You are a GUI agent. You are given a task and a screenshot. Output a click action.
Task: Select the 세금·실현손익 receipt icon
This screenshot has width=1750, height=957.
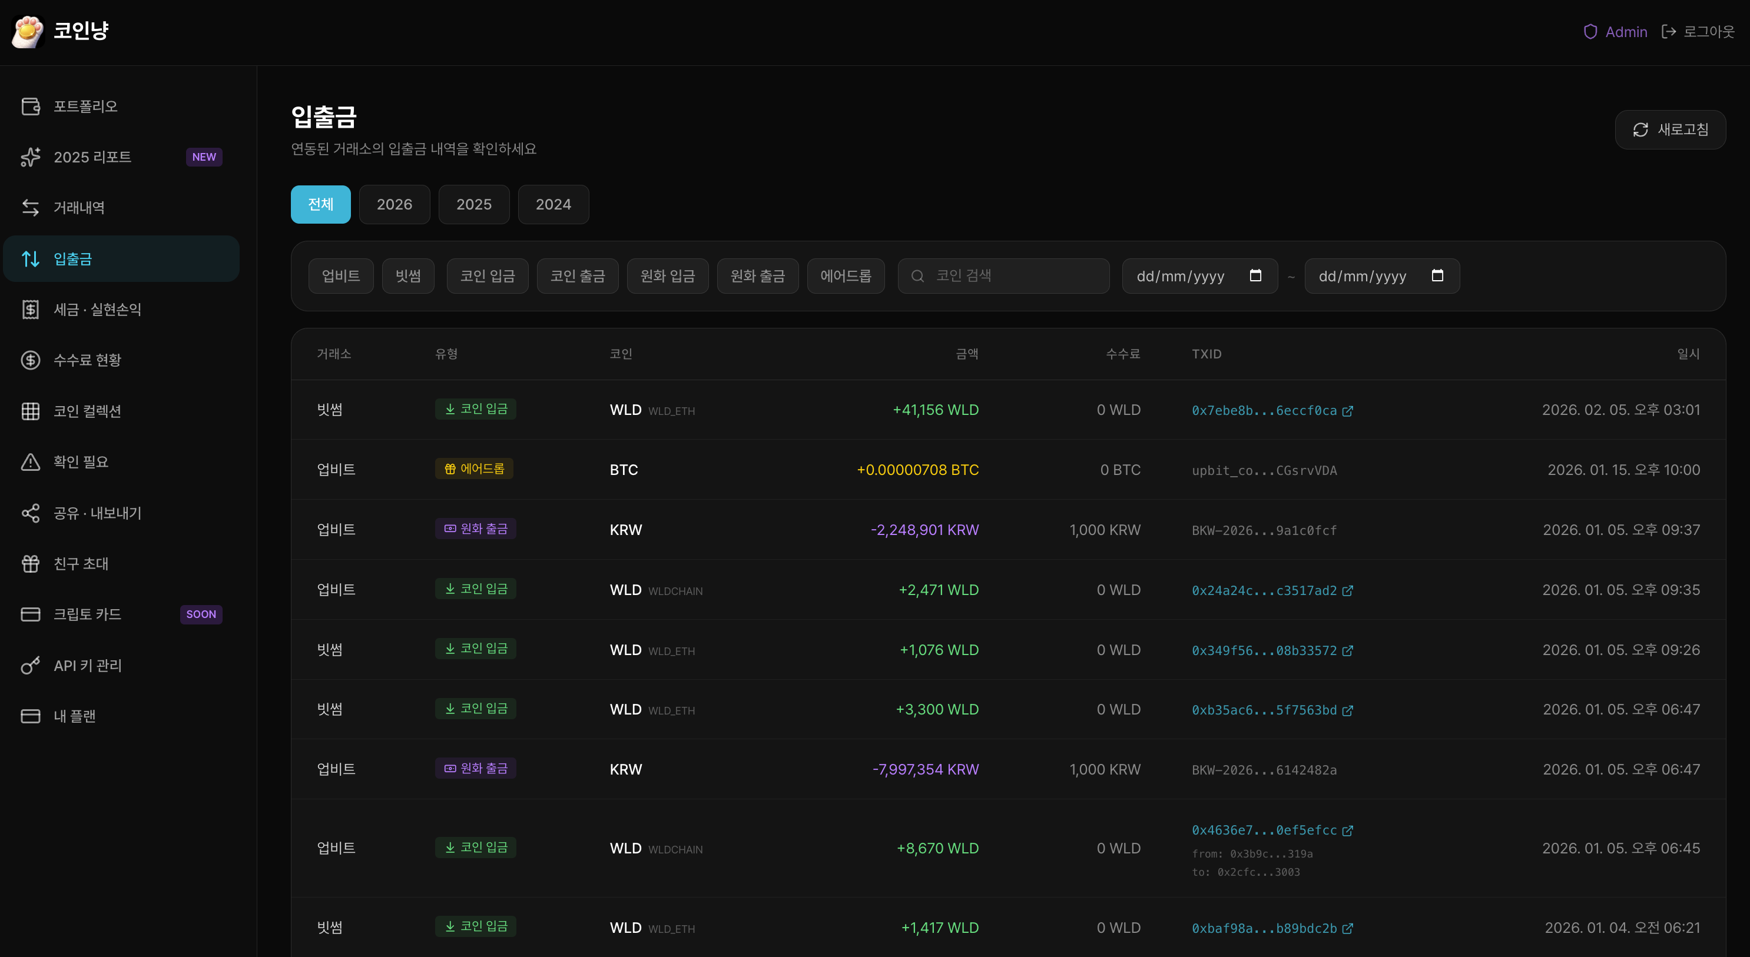pos(31,309)
